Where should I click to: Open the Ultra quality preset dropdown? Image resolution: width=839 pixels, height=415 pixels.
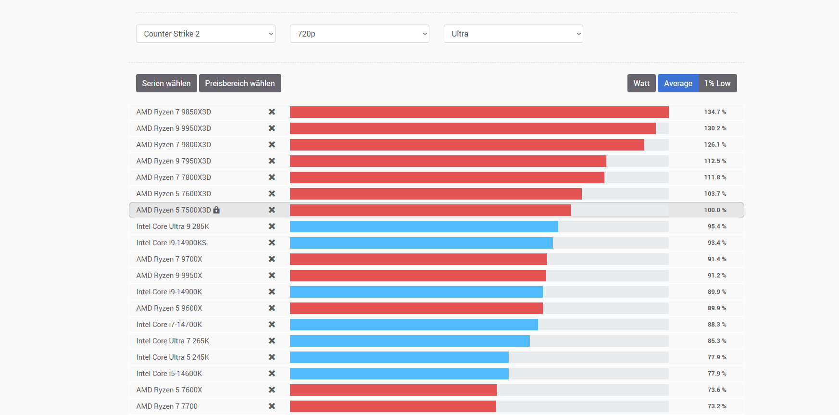[513, 34]
